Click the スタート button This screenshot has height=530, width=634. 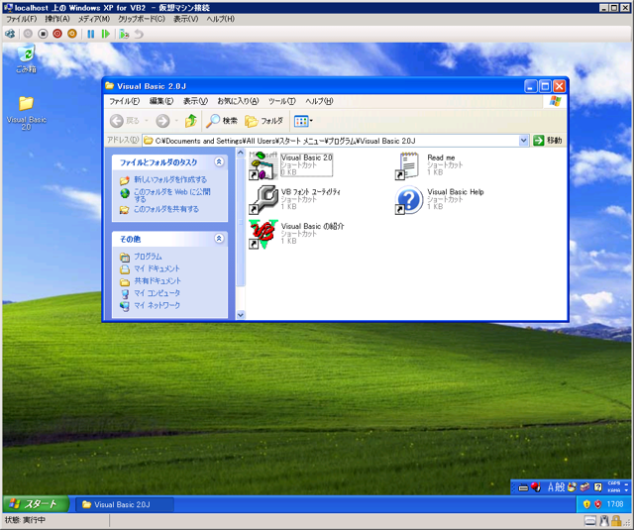click(x=36, y=504)
